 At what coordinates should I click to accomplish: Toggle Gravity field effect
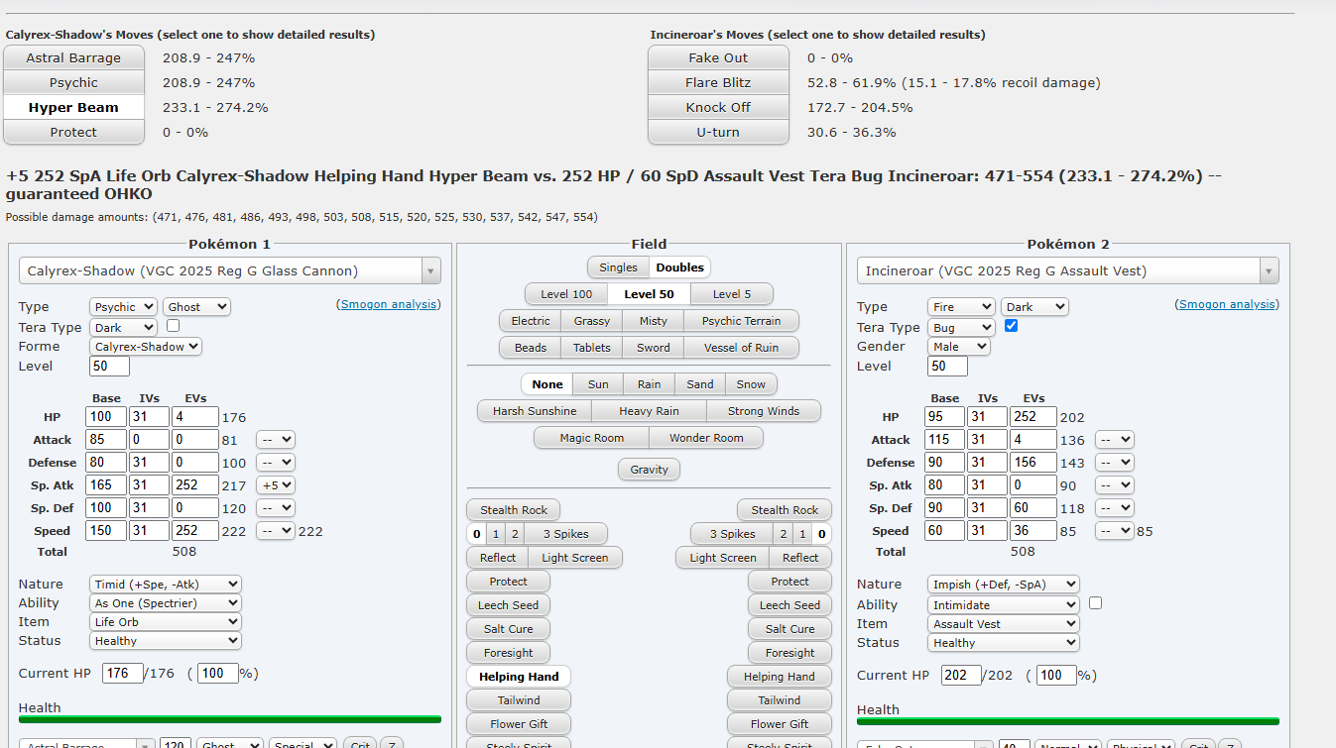point(649,470)
